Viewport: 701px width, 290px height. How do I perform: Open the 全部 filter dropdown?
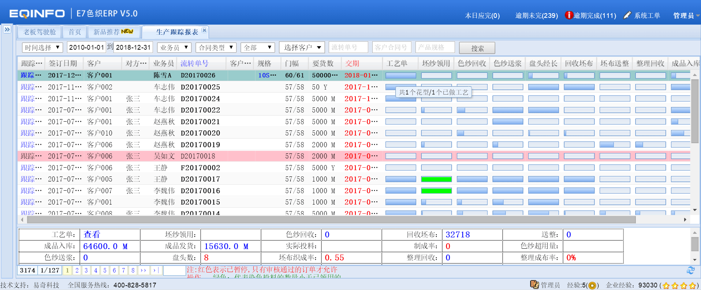258,47
